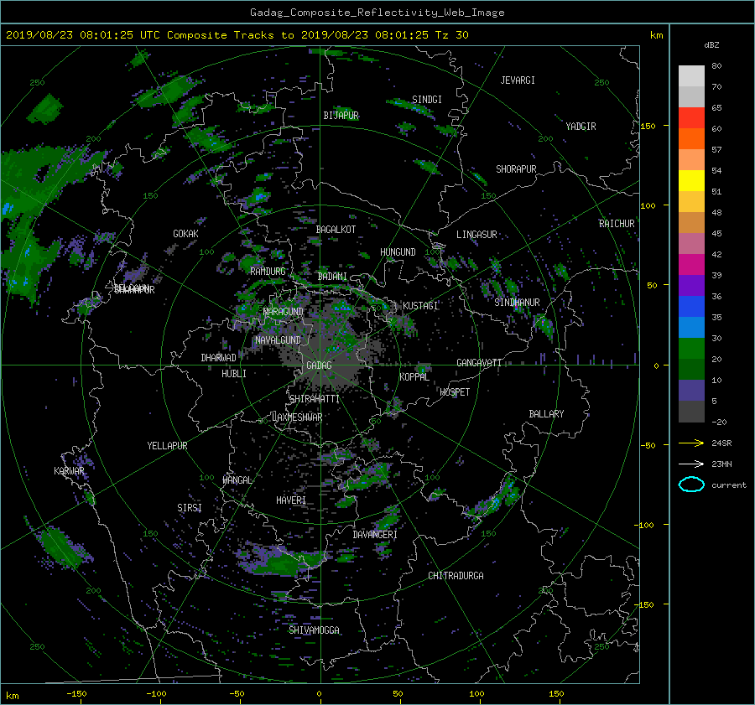Click the km unit label at bottom-left

(12, 696)
